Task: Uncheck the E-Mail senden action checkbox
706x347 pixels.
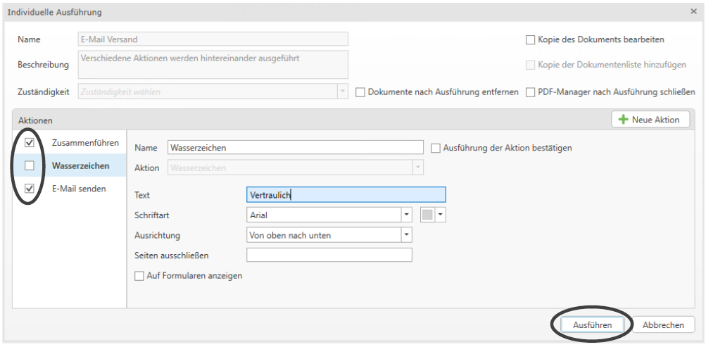Action: tap(30, 189)
